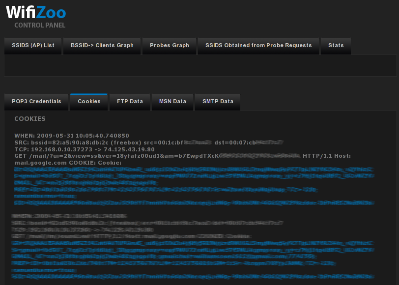Viewport: 399px width, 285px height.
Task: Click the TCP 192.168.0.10 connection line
Action: coord(85,149)
